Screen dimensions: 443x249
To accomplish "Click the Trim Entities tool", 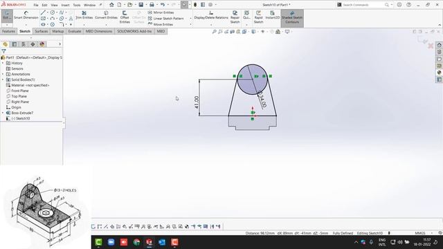I will (84, 15).
